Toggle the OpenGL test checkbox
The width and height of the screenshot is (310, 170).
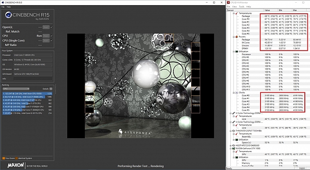pos(52,27)
